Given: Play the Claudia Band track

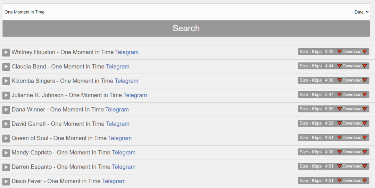Looking at the screenshot, I should point(6,67).
